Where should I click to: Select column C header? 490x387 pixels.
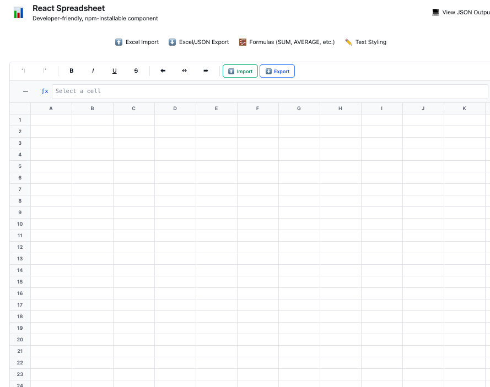[x=134, y=108]
